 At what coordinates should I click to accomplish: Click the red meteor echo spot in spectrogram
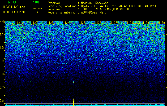[73, 82]
